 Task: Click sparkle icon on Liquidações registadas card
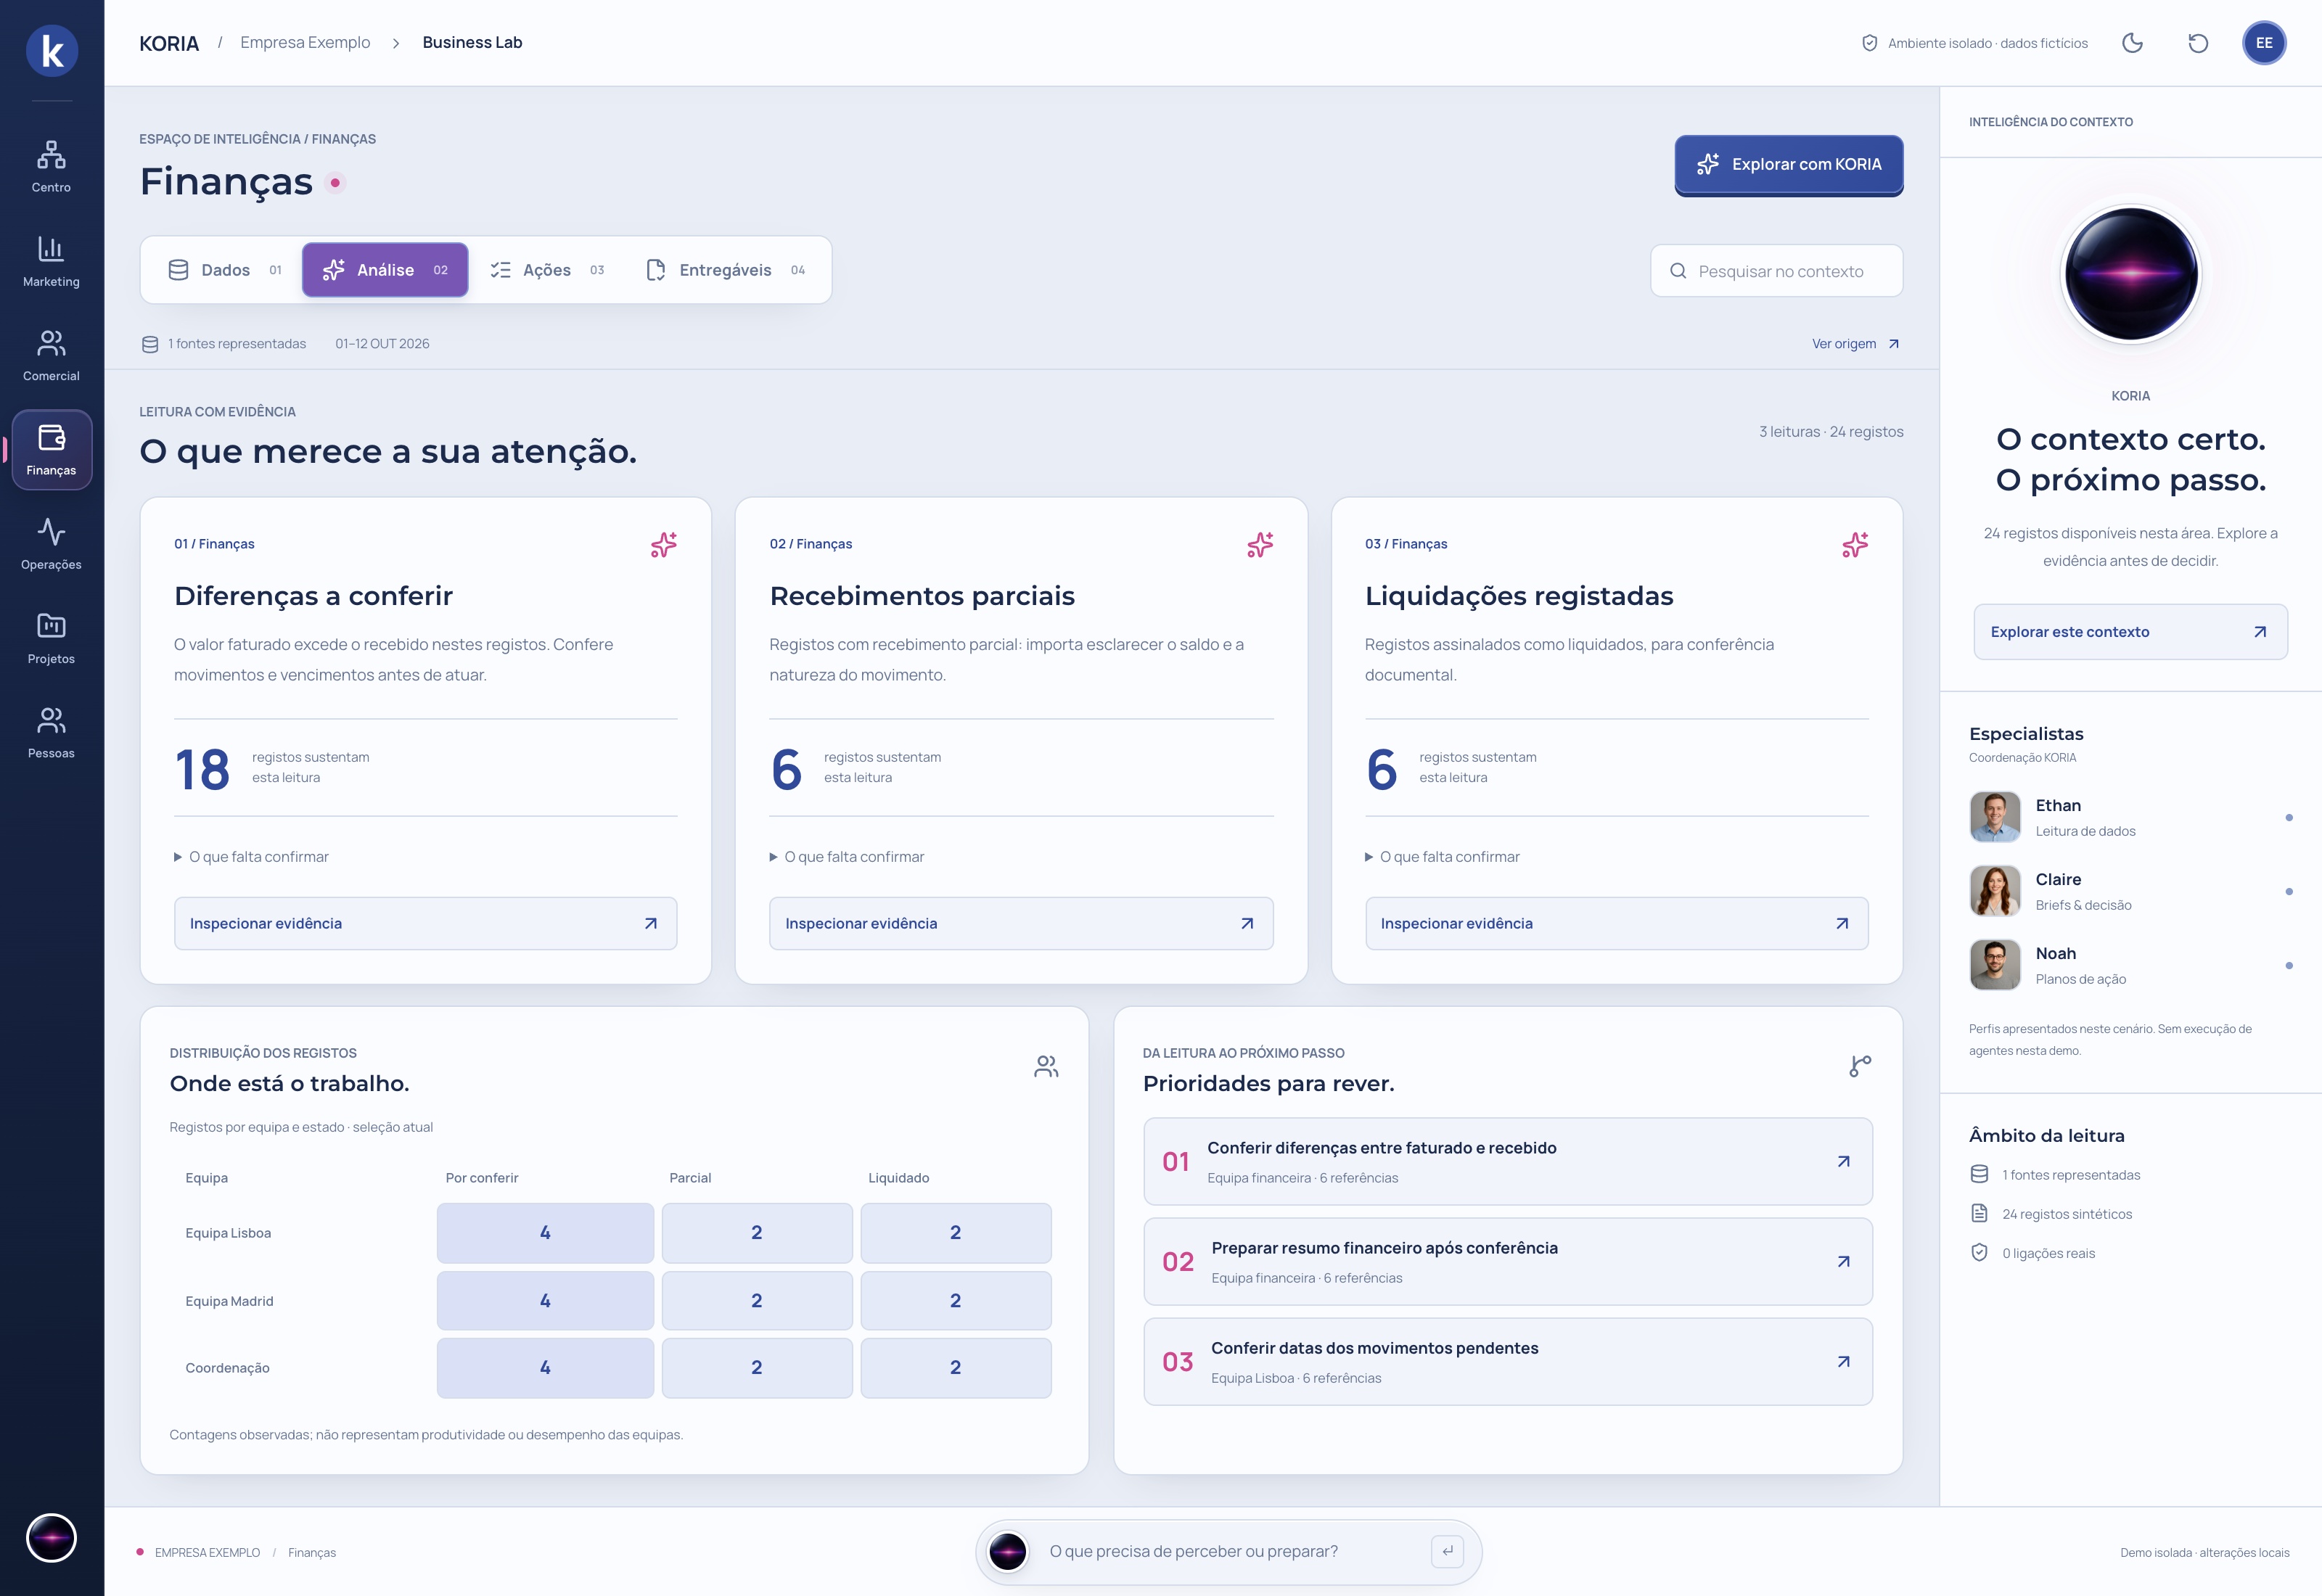pyautogui.click(x=1855, y=545)
